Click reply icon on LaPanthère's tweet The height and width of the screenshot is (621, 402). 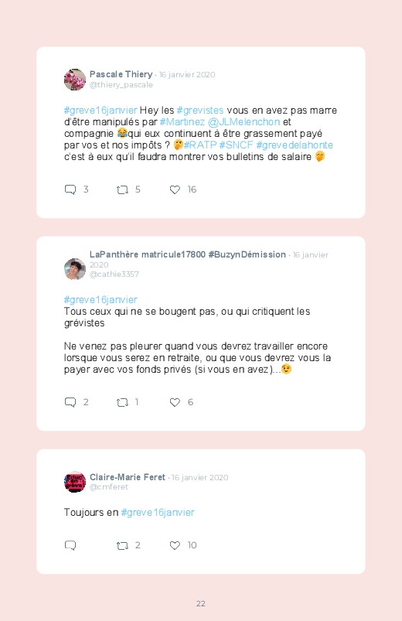[70, 402]
